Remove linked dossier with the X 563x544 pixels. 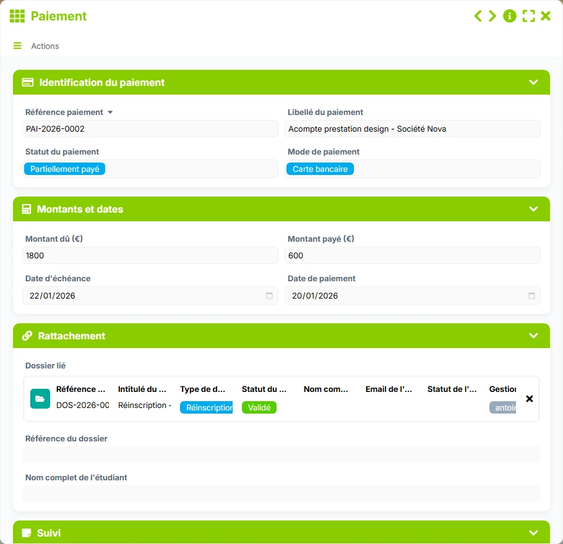(x=529, y=399)
